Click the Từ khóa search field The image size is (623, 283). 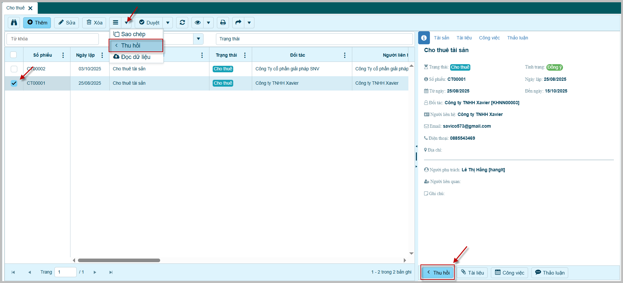53,39
